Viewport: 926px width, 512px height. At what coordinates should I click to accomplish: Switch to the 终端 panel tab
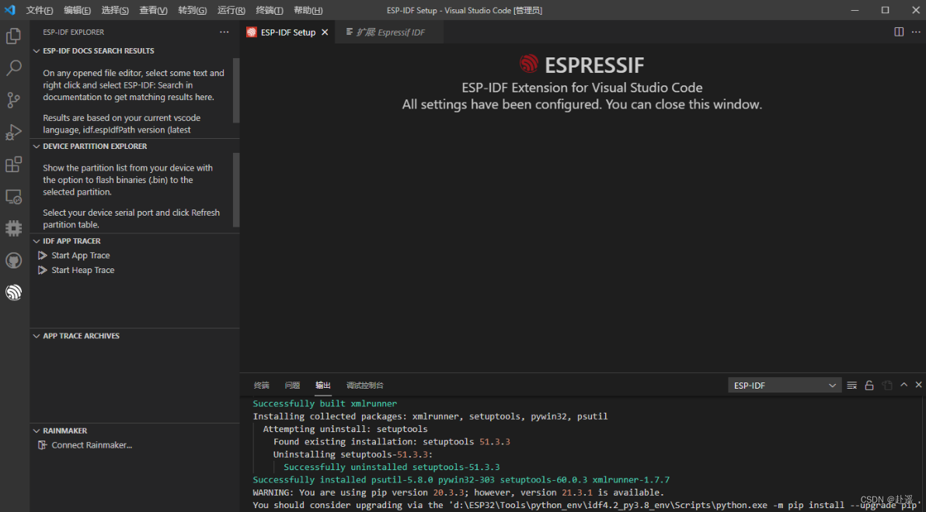(x=262, y=386)
